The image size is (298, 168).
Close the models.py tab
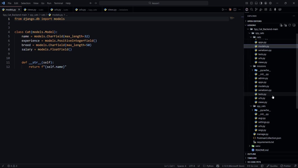19,10
